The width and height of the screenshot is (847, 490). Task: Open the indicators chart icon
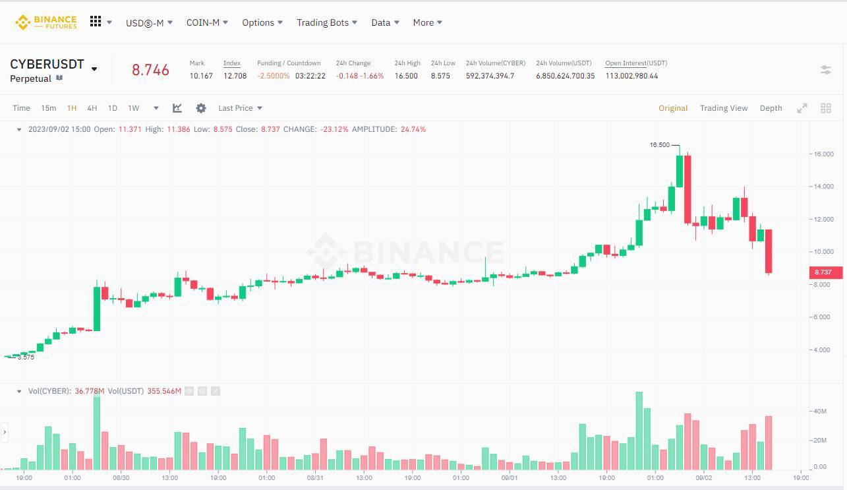[x=177, y=108]
